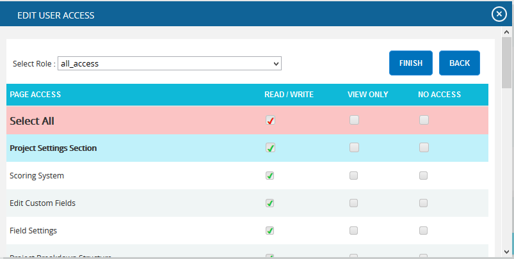Check Project Settings Section View Only box

[354, 148]
